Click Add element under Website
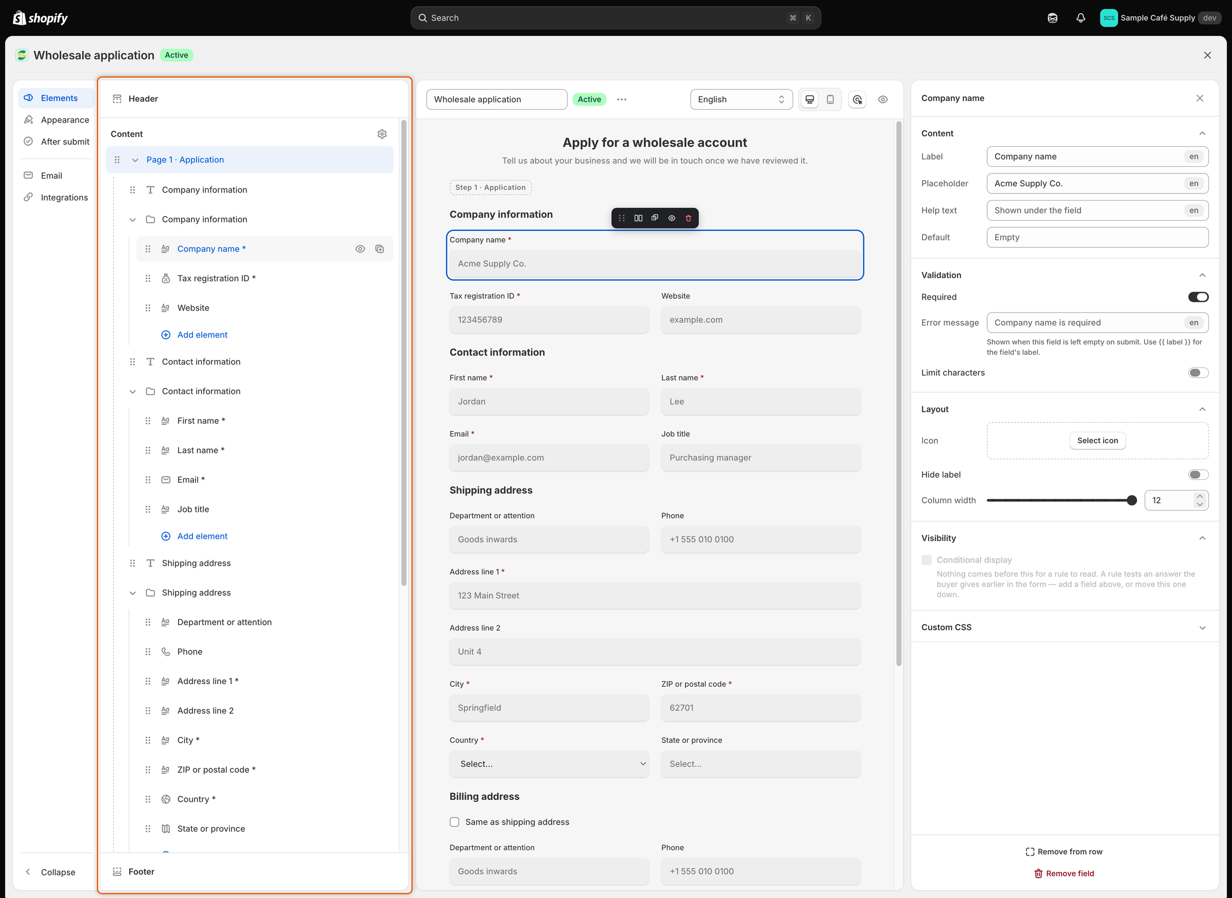1232x898 pixels. (195, 335)
